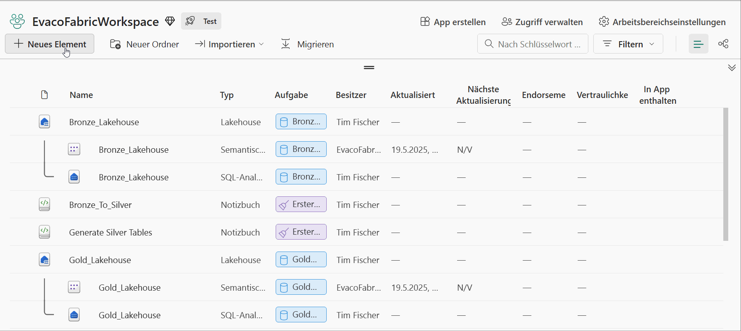Click Neuer Ordner button
Screen dimensions: 741x331
(144, 44)
